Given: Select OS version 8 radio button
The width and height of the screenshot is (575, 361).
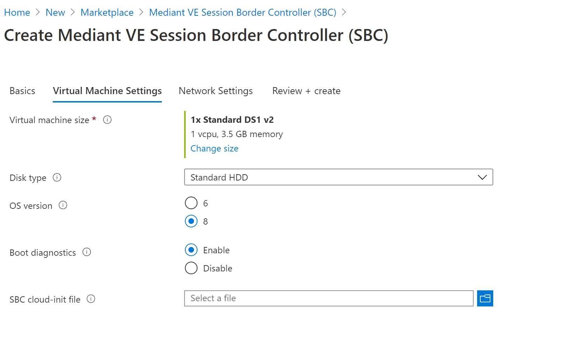Looking at the screenshot, I should coord(191,221).
